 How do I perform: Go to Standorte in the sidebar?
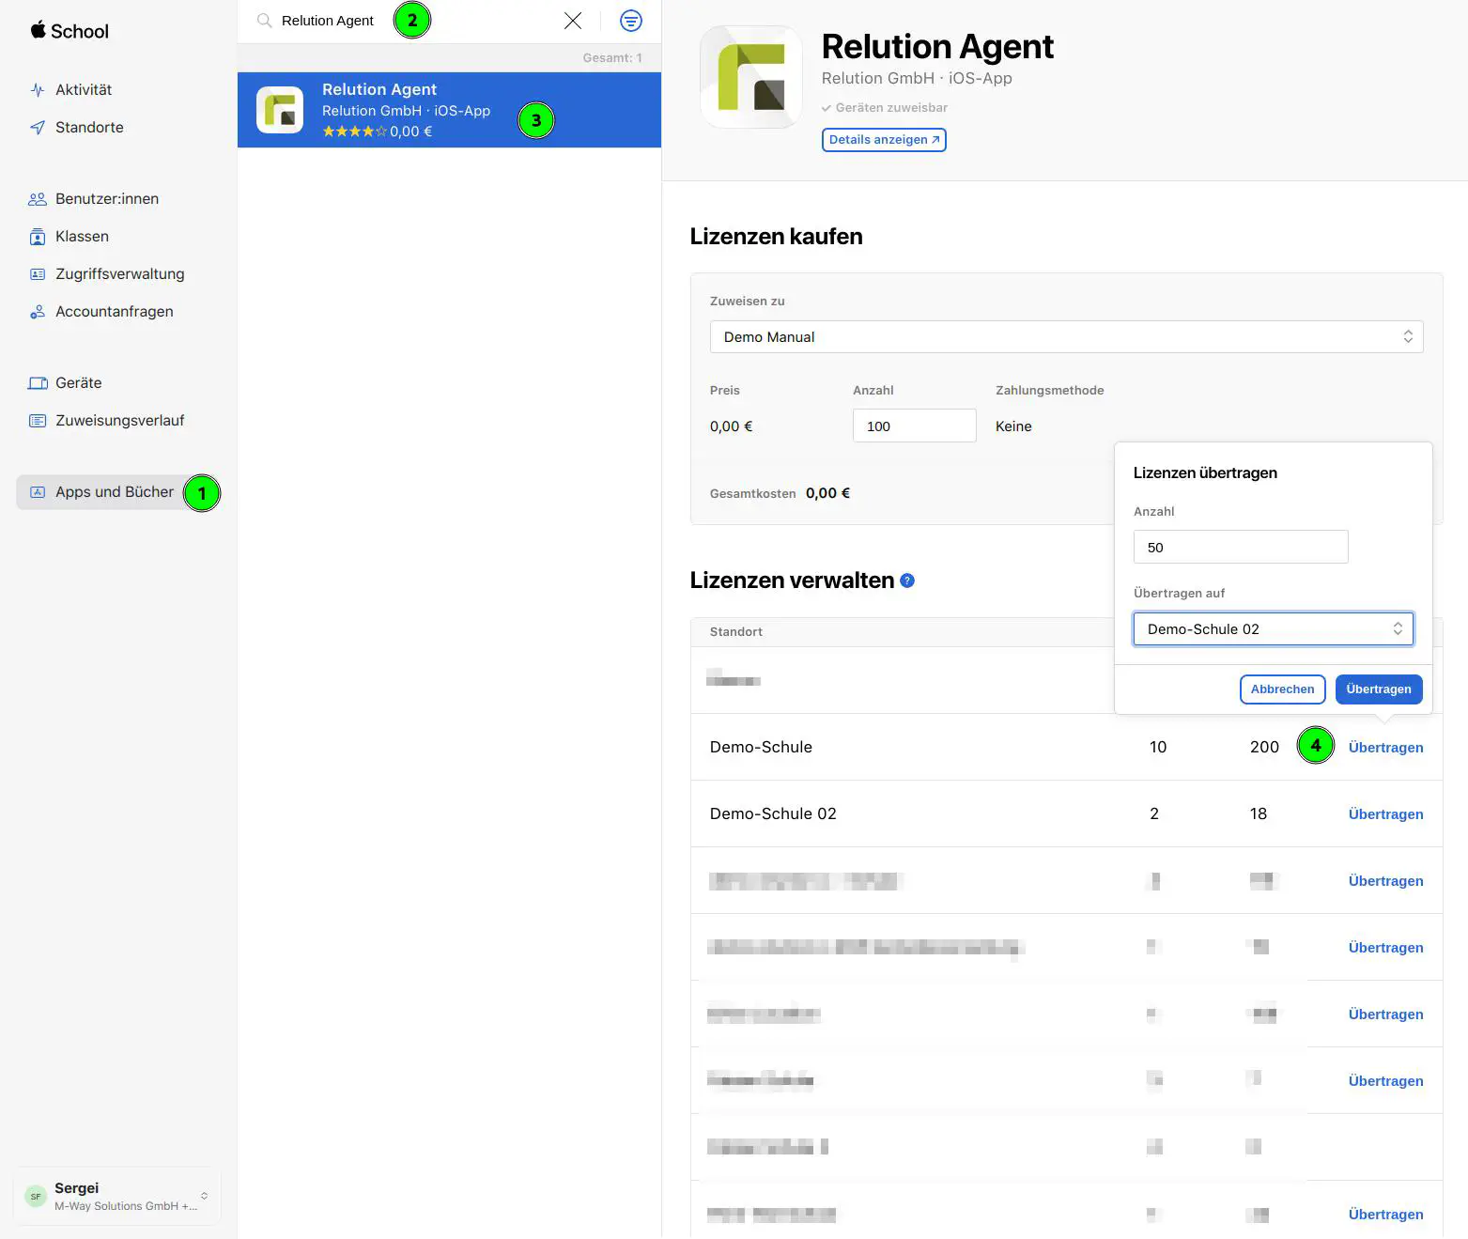click(89, 128)
